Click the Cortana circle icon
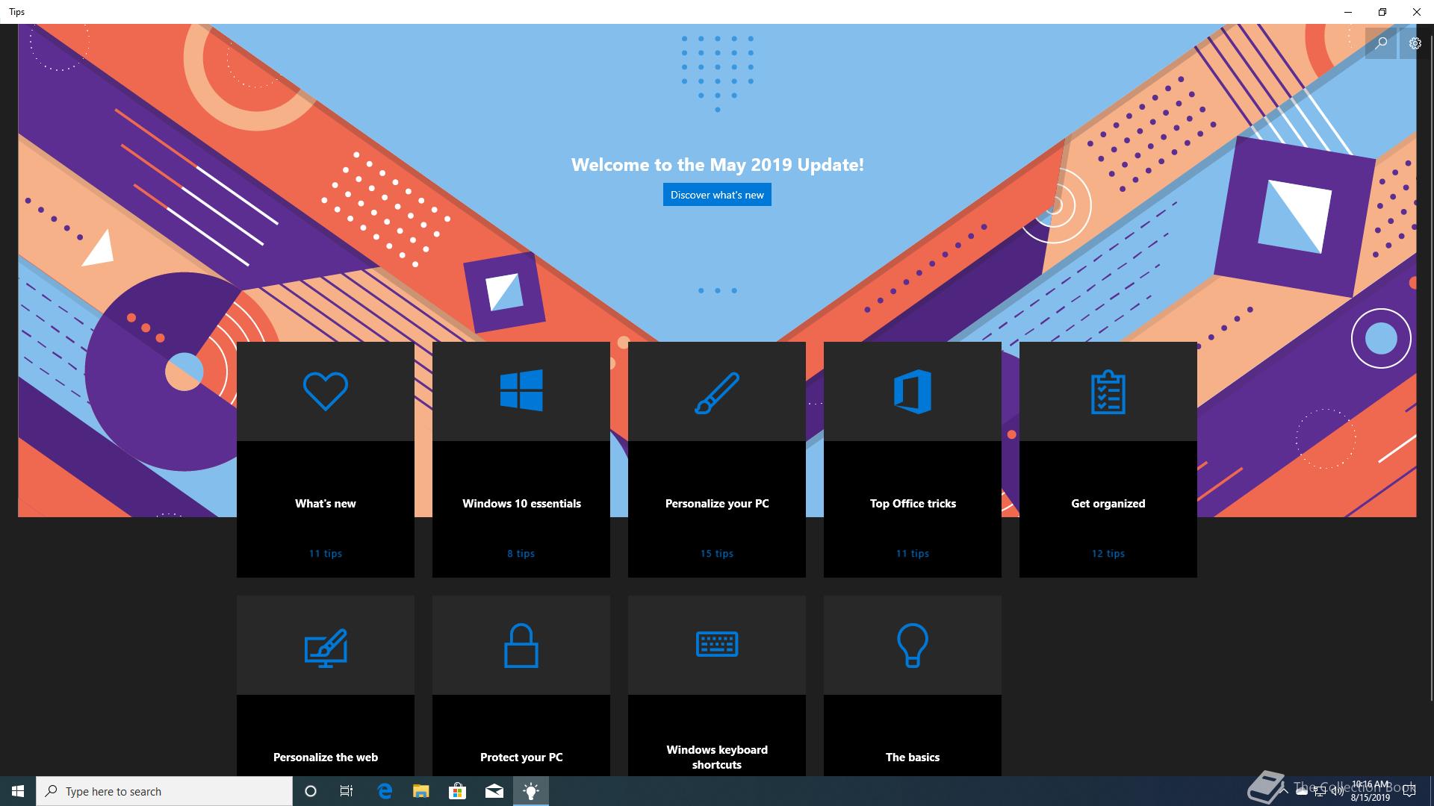 [x=311, y=791]
